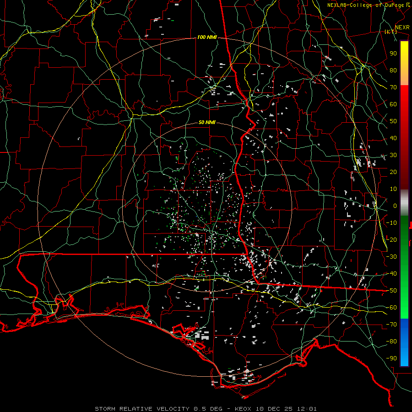Image resolution: width=412 pixels, height=412 pixels.
Task: Click the -20 value on the velocity scale
Action: tap(391, 240)
